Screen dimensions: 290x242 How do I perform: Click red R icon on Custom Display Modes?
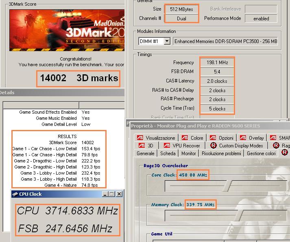click(x=213, y=145)
